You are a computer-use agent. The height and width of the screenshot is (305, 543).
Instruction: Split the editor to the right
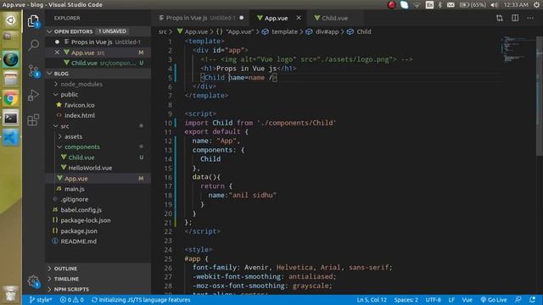[515, 18]
